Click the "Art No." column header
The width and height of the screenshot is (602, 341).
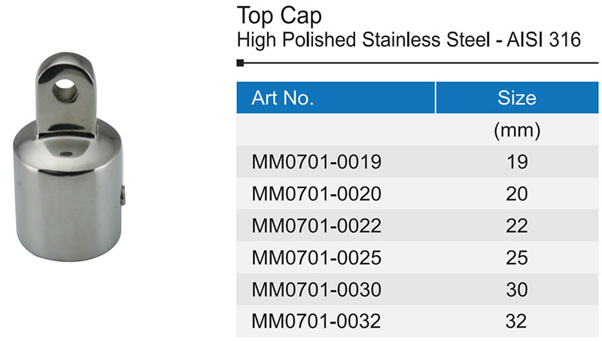point(282,98)
